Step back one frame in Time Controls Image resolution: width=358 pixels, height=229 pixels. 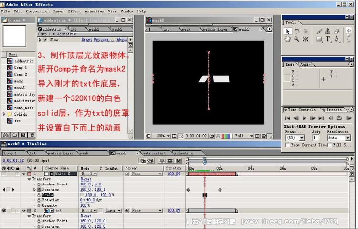tap(296, 118)
